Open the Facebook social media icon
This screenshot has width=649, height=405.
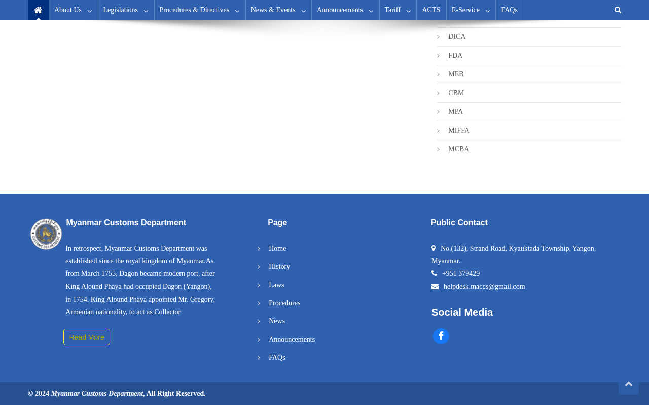441,336
